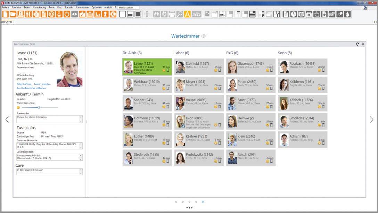Click the ALBIS IGeL toolbar icon
The image size is (378, 213).
click(x=332, y=14)
